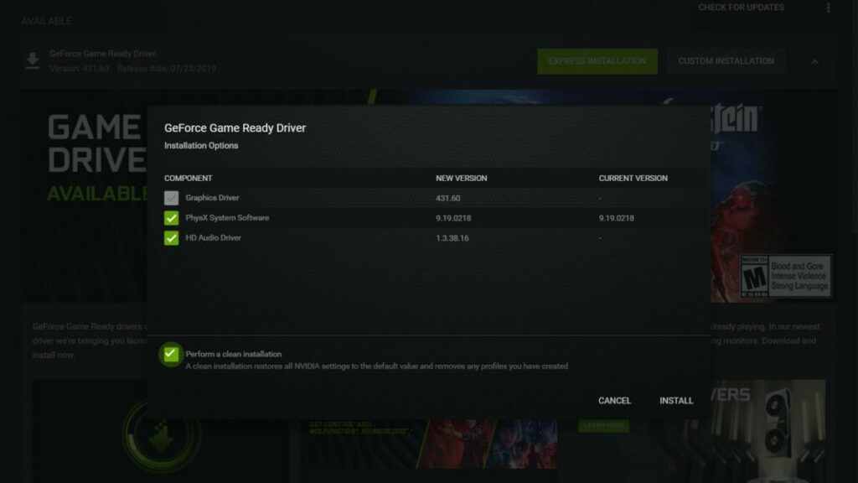Click the Graphics Driver label
The image size is (858, 483).
click(212, 198)
